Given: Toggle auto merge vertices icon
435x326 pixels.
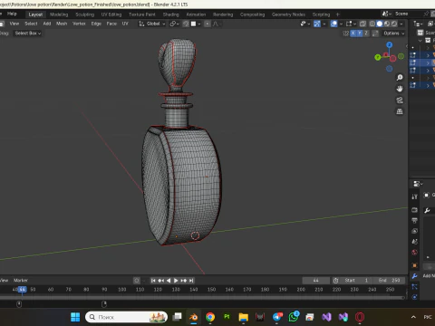Looking at the screenshot, I should (x=375, y=34).
